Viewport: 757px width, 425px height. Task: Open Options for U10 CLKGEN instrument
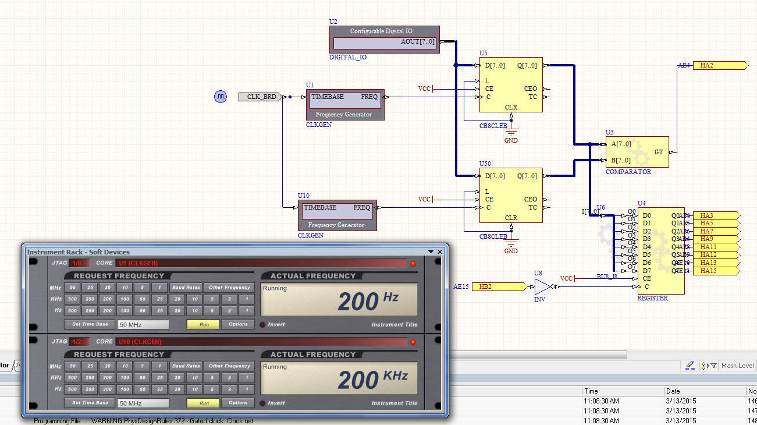pyautogui.click(x=238, y=403)
